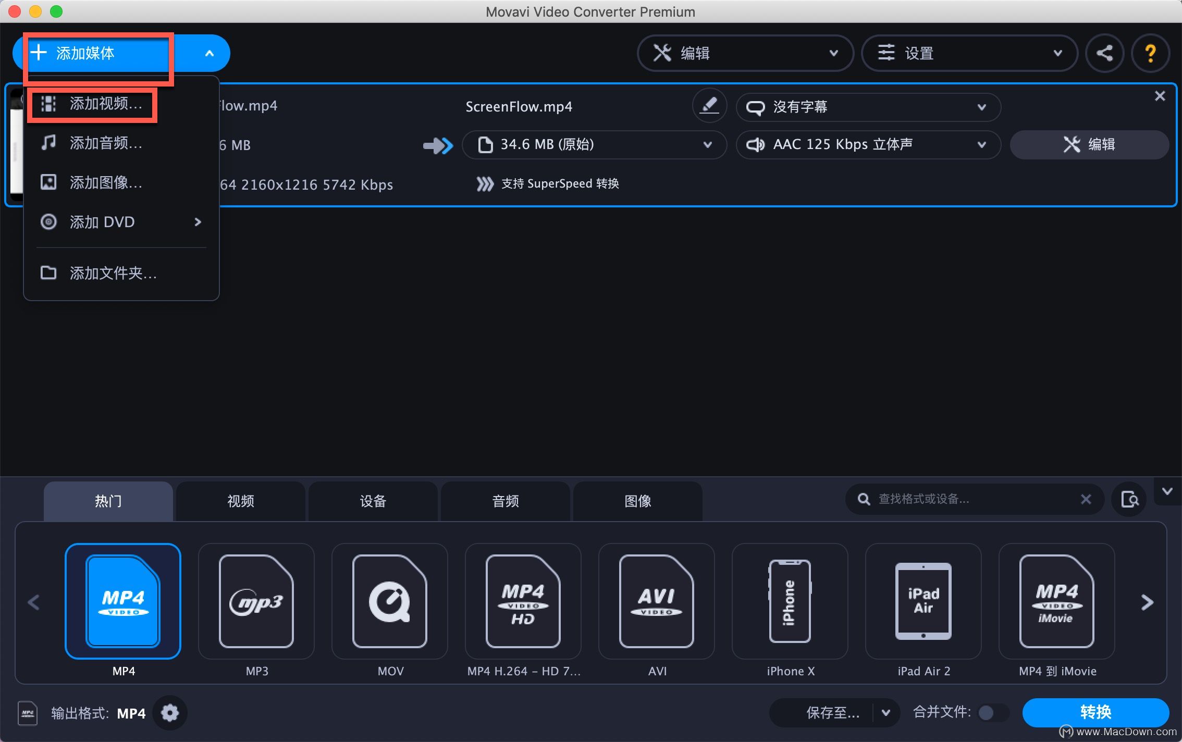Click the music note icon beside 添加音频
The image size is (1182, 742).
pos(48,142)
